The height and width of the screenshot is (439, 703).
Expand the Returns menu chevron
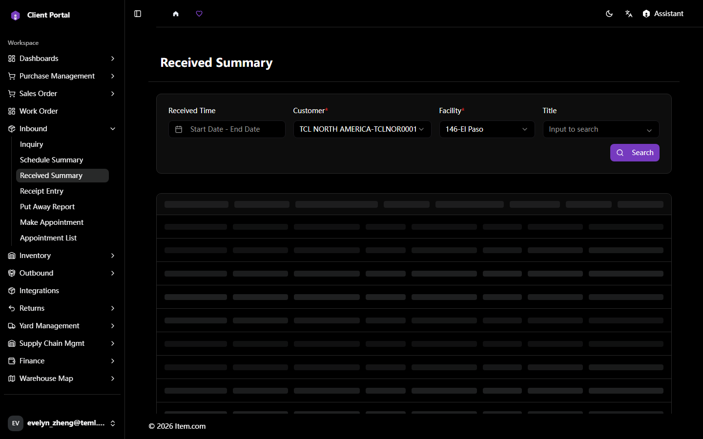[x=113, y=308]
